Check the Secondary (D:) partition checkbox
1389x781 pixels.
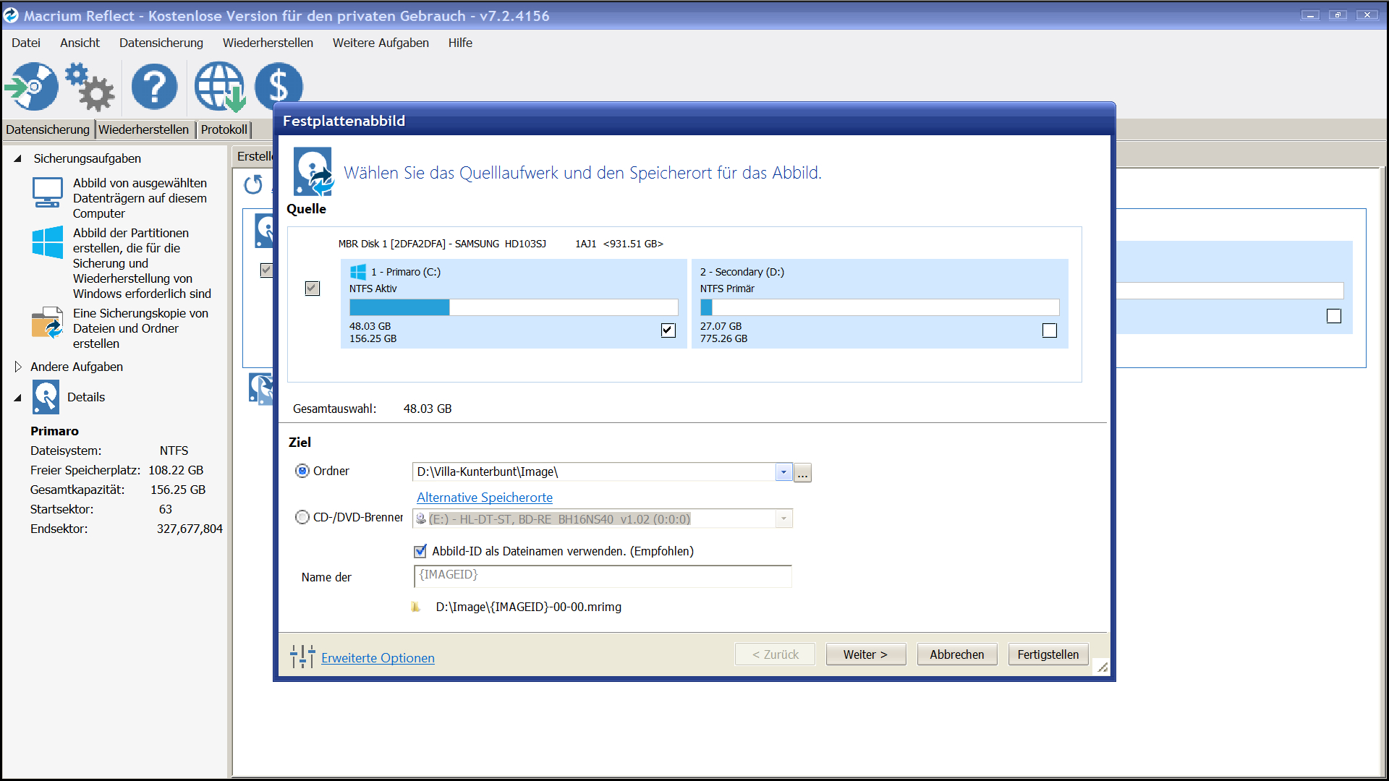pos(1049,330)
